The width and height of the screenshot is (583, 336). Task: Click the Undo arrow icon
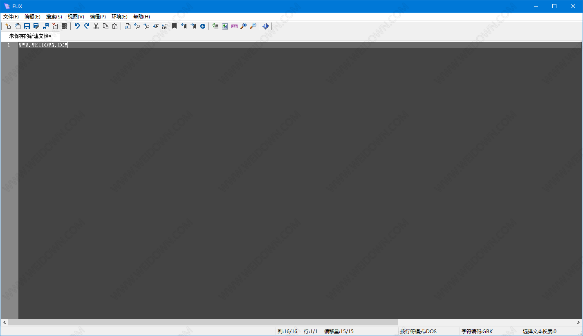(x=77, y=26)
